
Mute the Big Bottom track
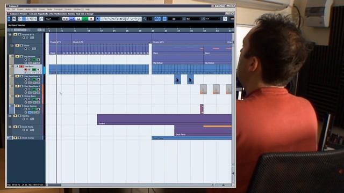pos(17,56)
